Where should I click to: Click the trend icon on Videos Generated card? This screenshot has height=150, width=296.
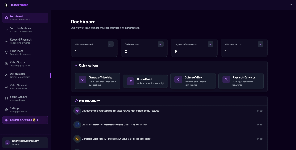pyautogui.click(x=111, y=44)
